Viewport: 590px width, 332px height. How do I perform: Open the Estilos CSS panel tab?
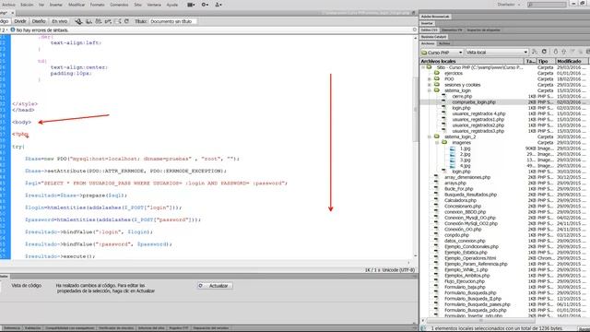pyautogui.click(x=429, y=30)
